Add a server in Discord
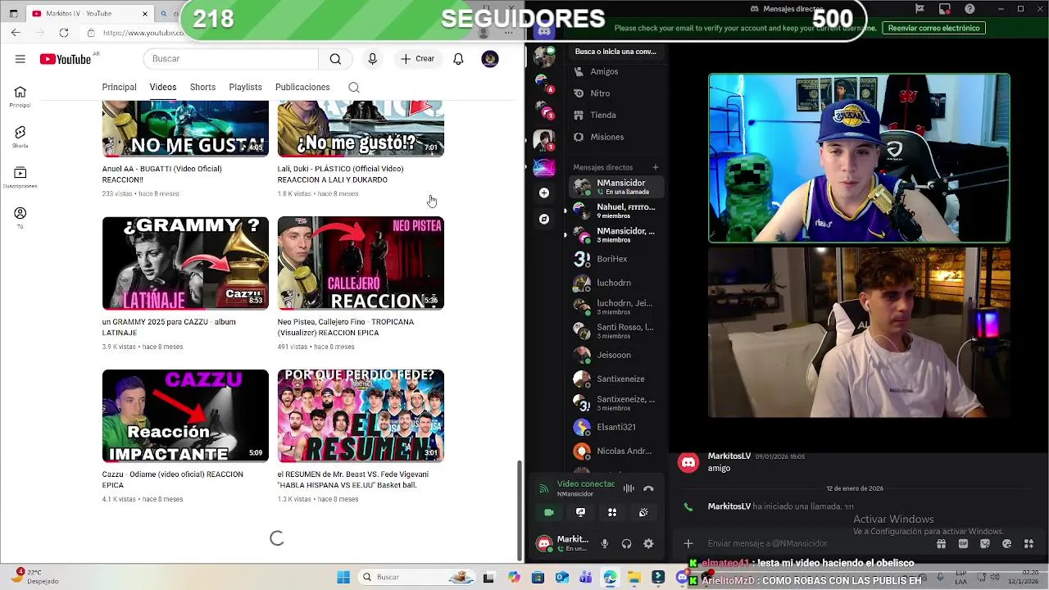The image size is (1049, 590). [544, 193]
